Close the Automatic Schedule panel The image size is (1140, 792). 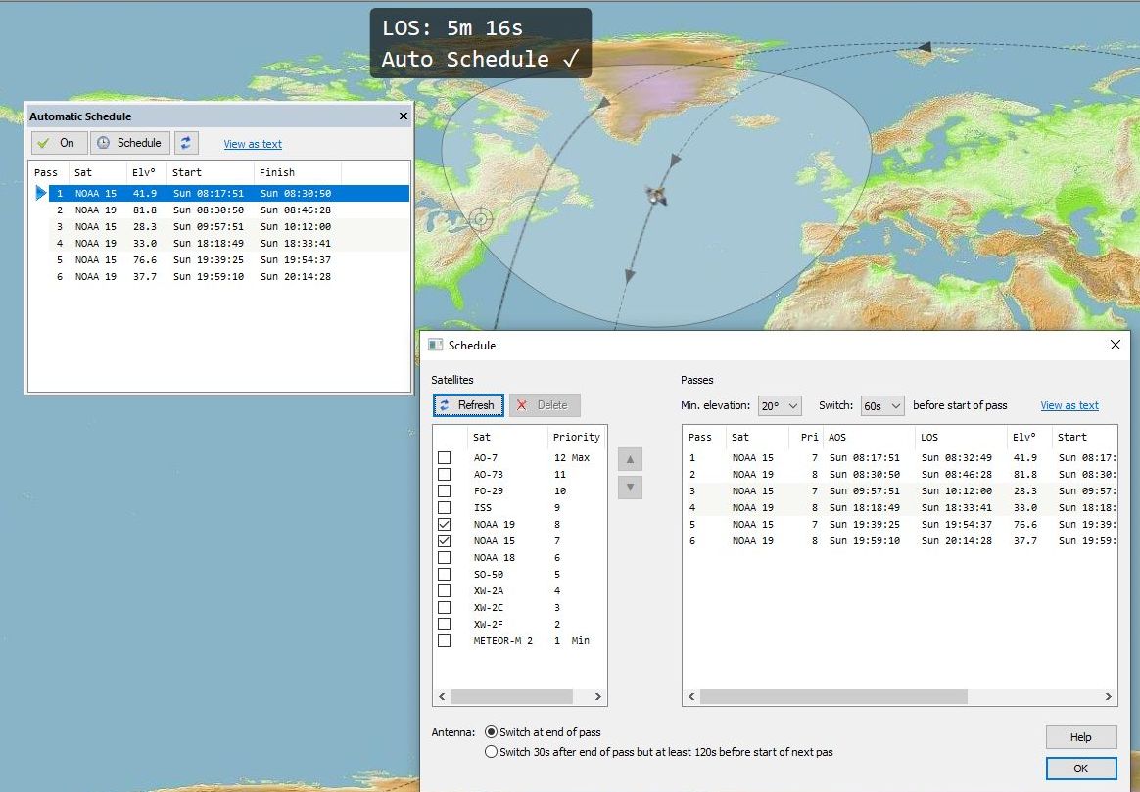404,116
